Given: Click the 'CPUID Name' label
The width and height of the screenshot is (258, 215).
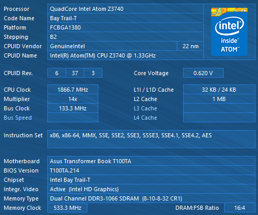Looking at the screenshot, I should tap(20, 55).
